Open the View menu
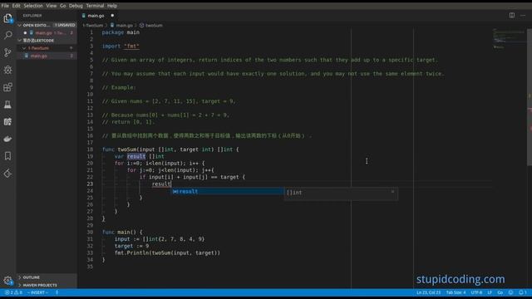Image resolution: width=532 pixels, height=299 pixels. [52, 6]
